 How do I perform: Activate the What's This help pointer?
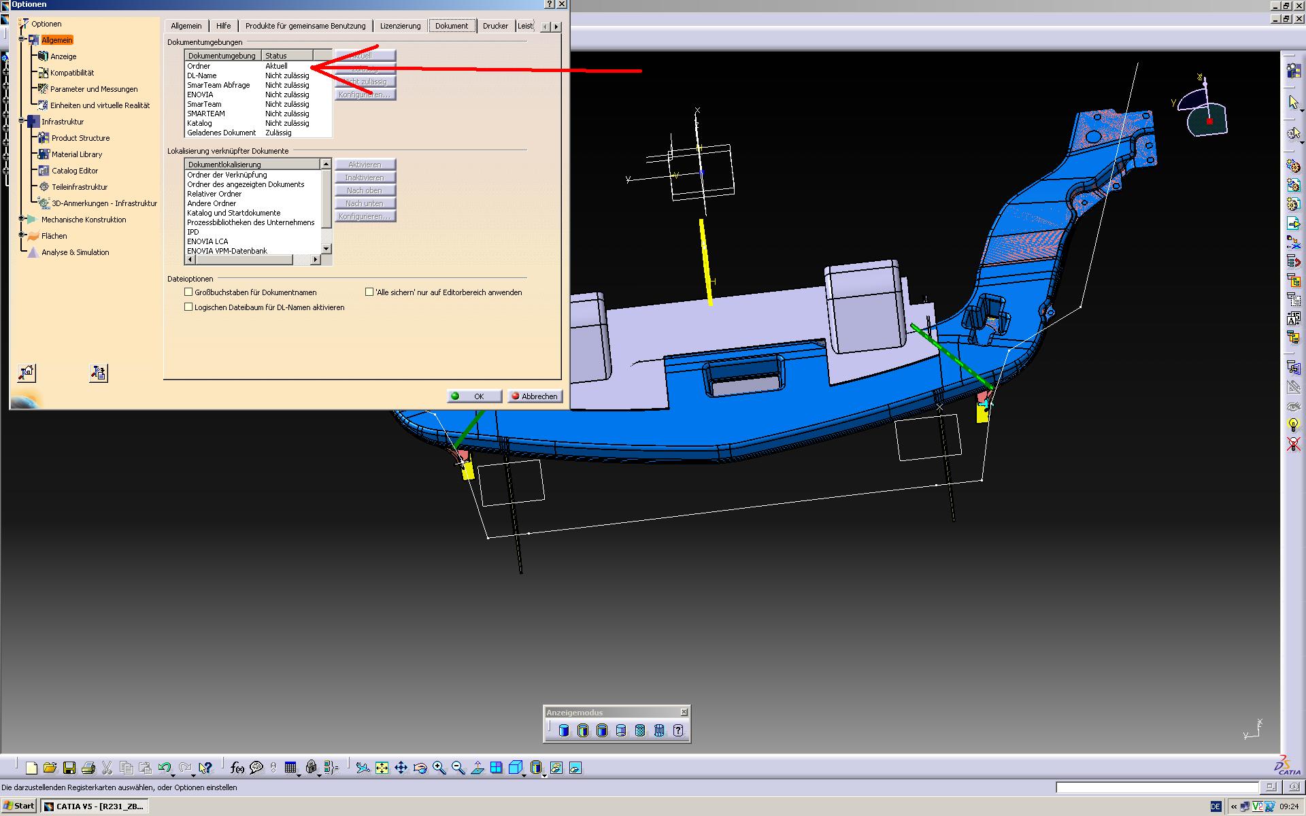pos(205,768)
